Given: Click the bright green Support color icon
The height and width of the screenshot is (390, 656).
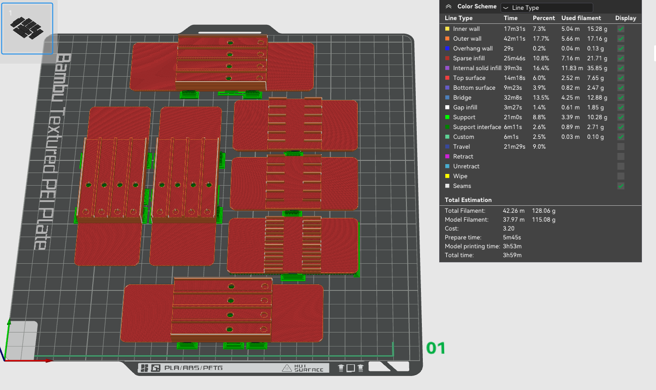Looking at the screenshot, I should click(447, 117).
